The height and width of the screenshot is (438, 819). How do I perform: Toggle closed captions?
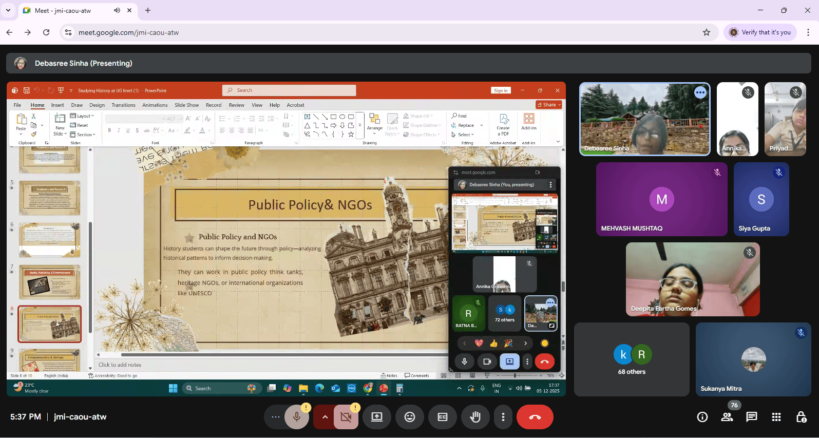coord(443,417)
